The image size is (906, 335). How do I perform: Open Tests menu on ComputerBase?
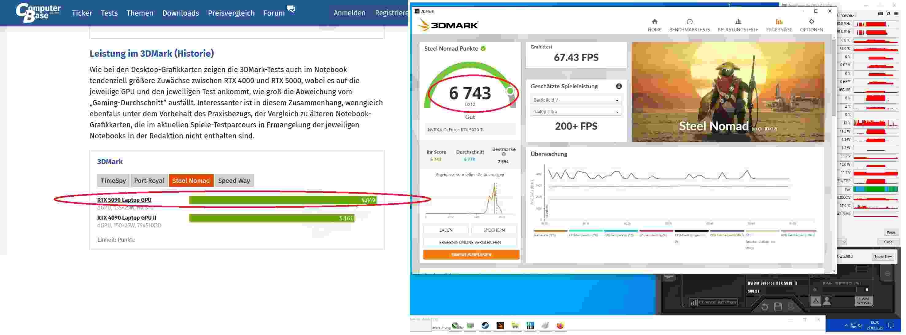pyautogui.click(x=109, y=13)
